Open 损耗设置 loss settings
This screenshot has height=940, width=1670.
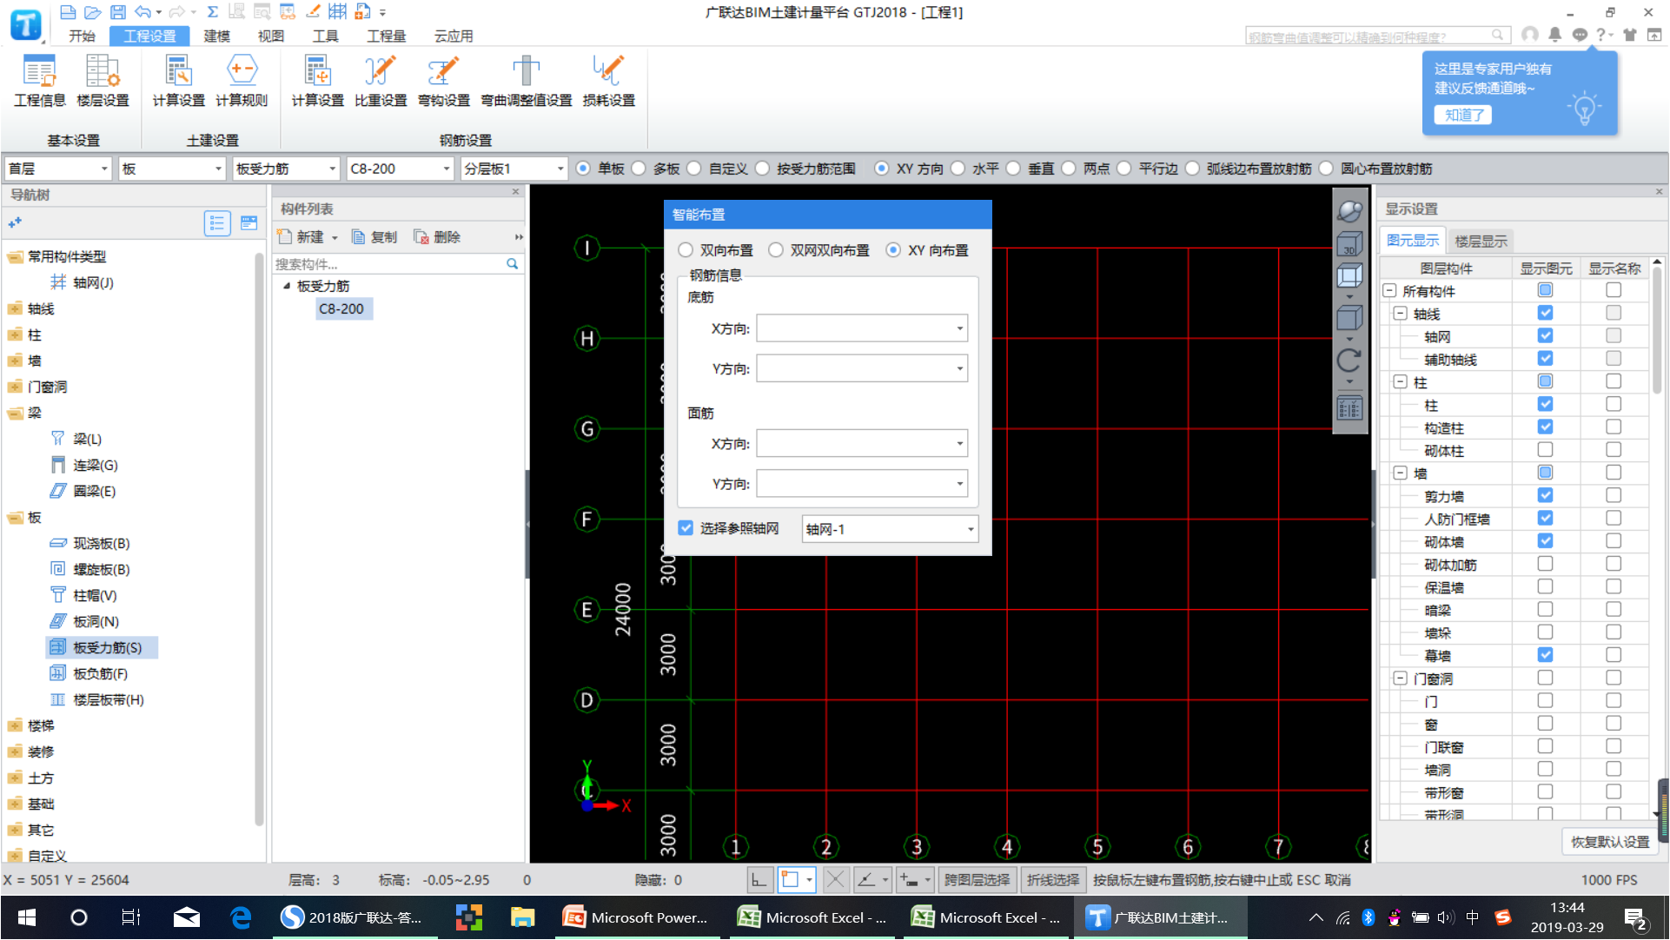coord(608,81)
